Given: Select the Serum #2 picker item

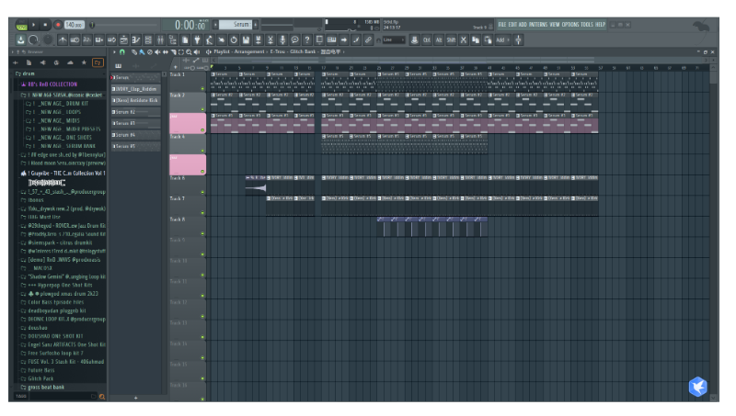Looking at the screenshot, I should tap(135, 112).
